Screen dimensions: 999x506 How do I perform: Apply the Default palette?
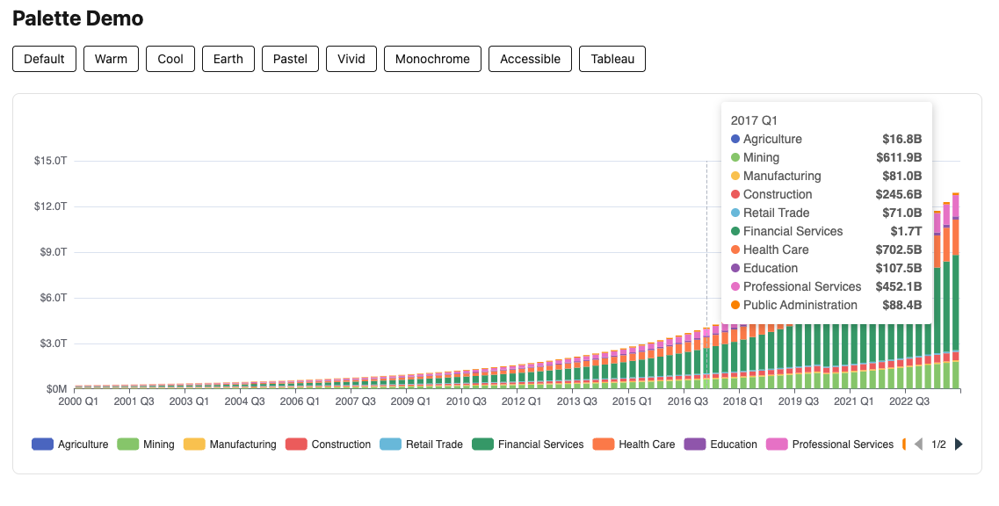(44, 59)
